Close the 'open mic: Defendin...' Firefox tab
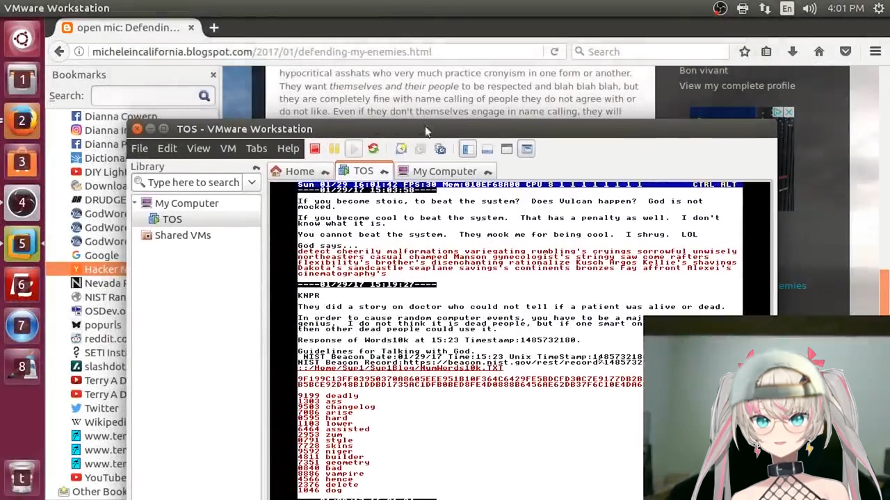 coord(191,28)
